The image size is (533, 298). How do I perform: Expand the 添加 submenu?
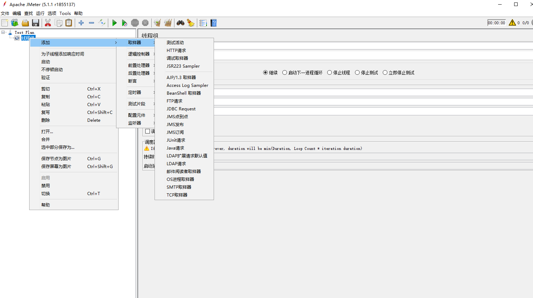(74, 43)
